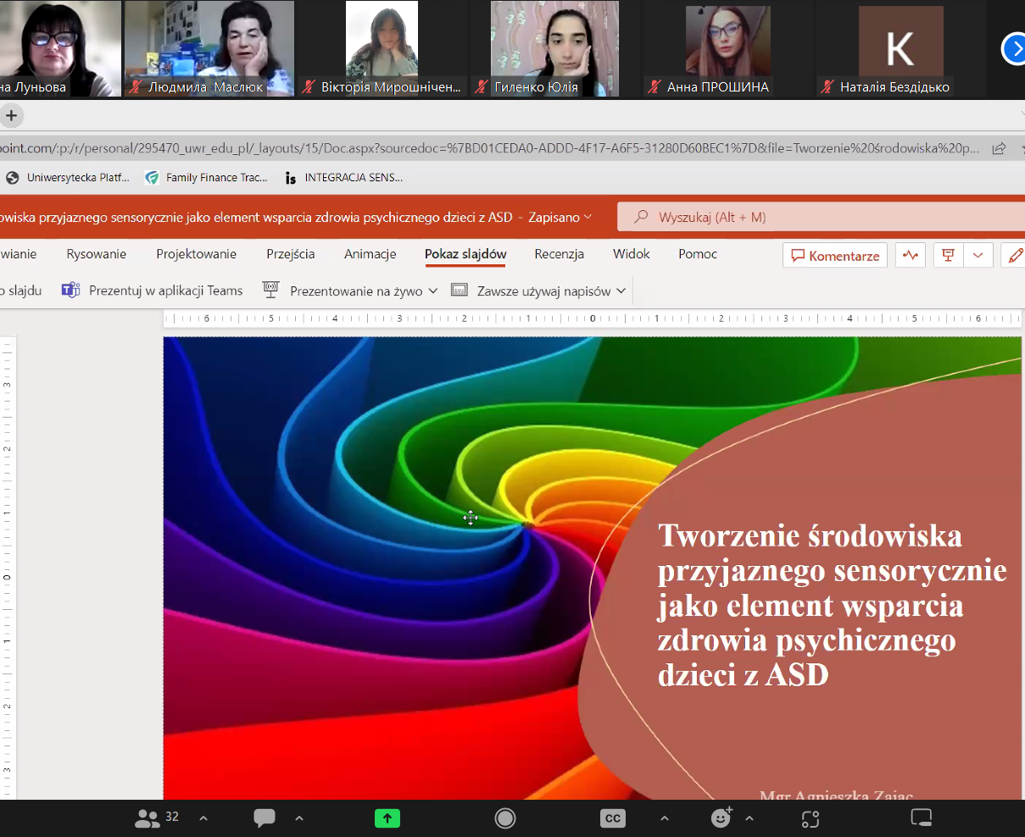The width and height of the screenshot is (1025, 837).
Task: Open the Zoom reactions smiley icon
Action: tap(721, 818)
